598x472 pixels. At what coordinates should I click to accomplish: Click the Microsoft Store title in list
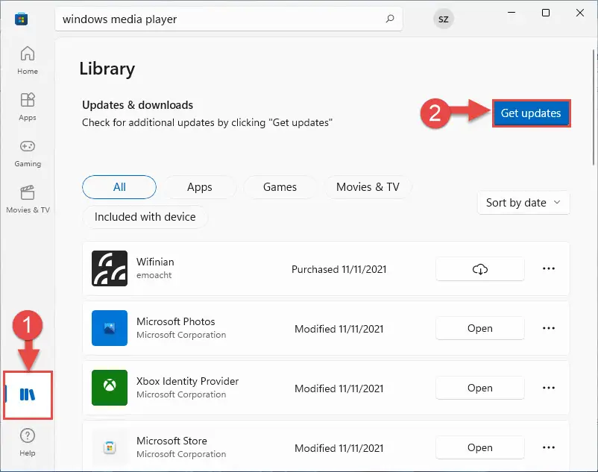pyautogui.click(x=171, y=441)
